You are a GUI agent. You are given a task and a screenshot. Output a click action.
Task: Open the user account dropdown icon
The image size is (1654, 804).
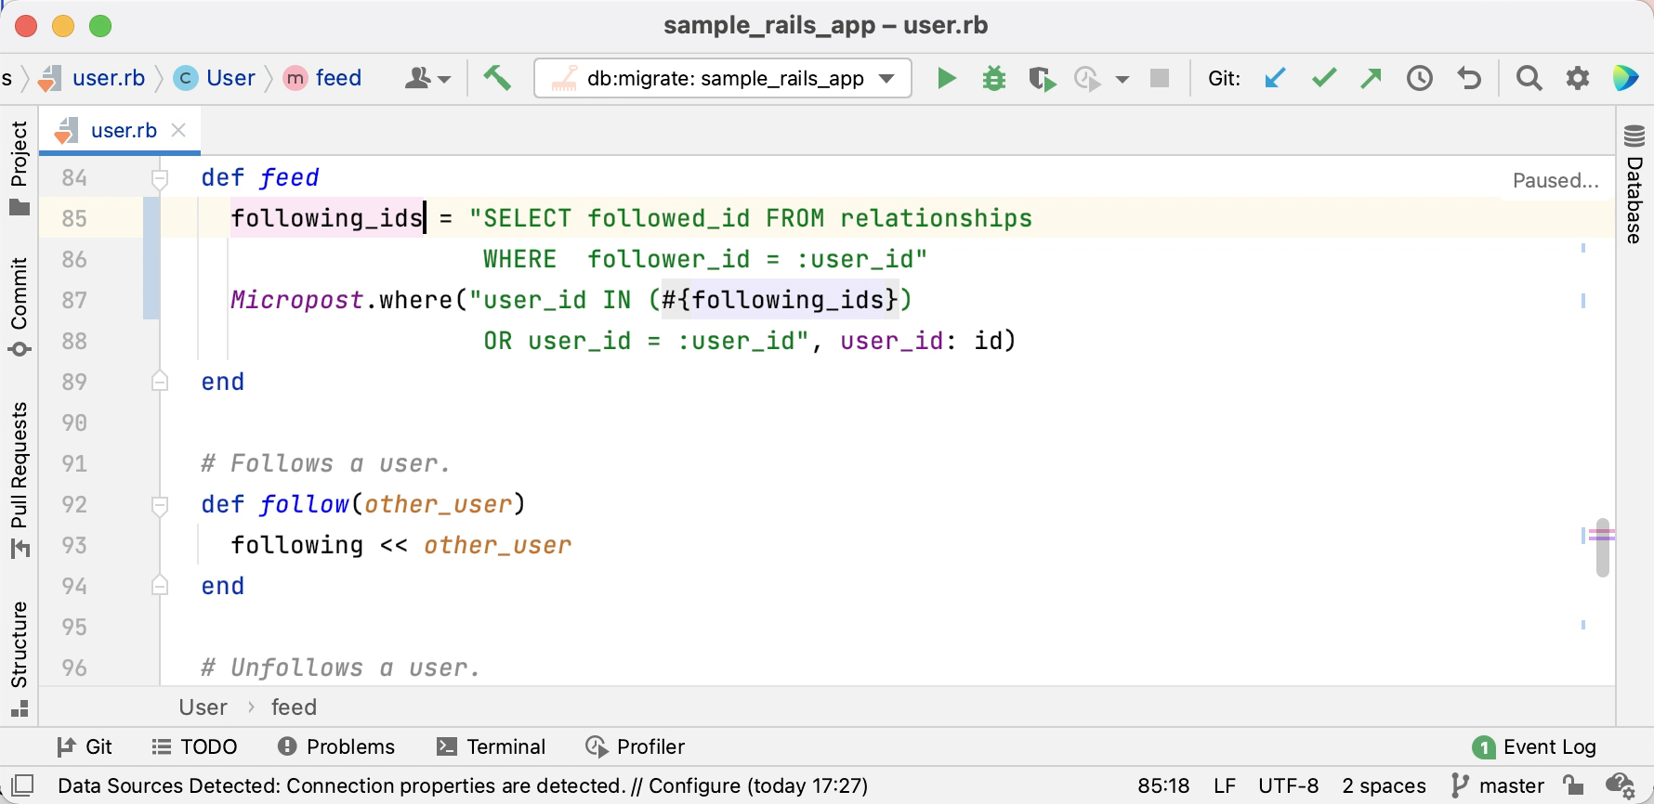click(427, 78)
